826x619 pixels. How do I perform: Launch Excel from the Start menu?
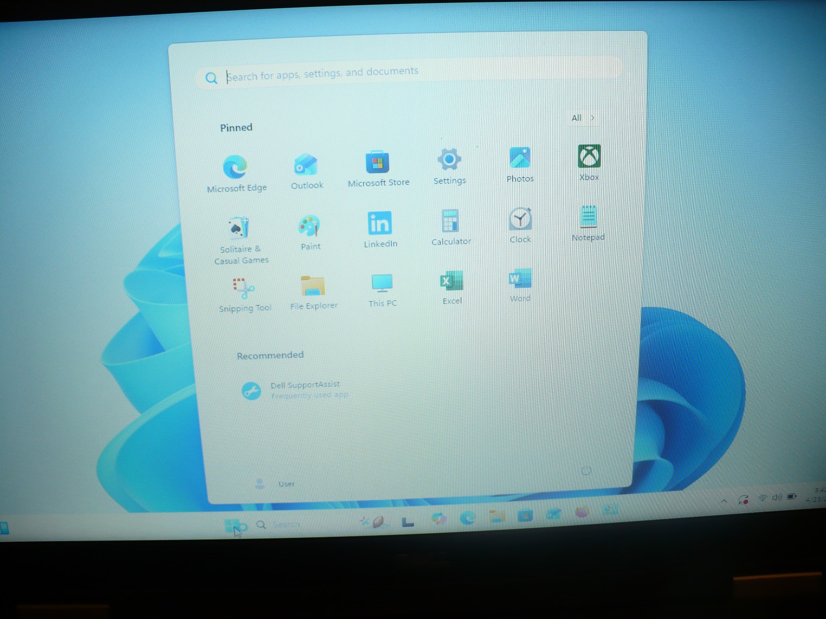[x=452, y=287]
